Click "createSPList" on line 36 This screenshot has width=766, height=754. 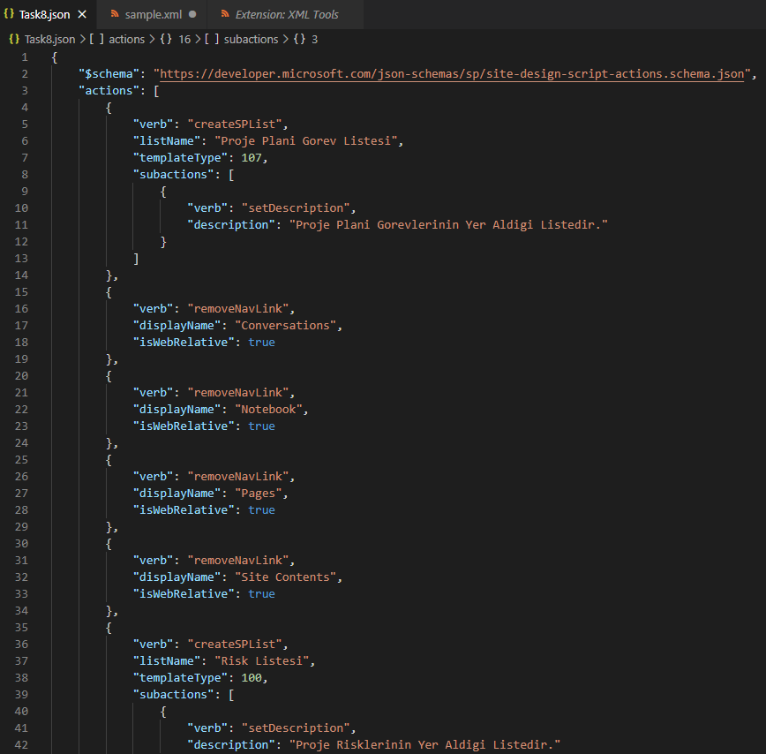pyautogui.click(x=235, y=644)
